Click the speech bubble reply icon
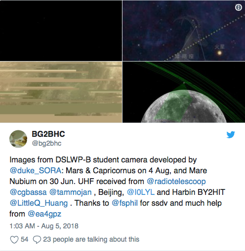 (37, 240)
